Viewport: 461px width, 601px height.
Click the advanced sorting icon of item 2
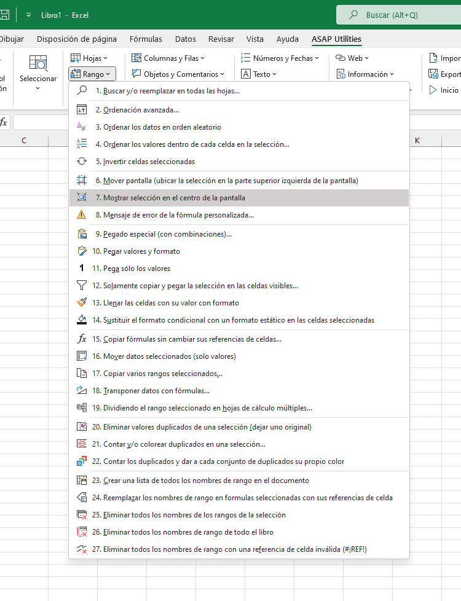(x=82, y=109)
